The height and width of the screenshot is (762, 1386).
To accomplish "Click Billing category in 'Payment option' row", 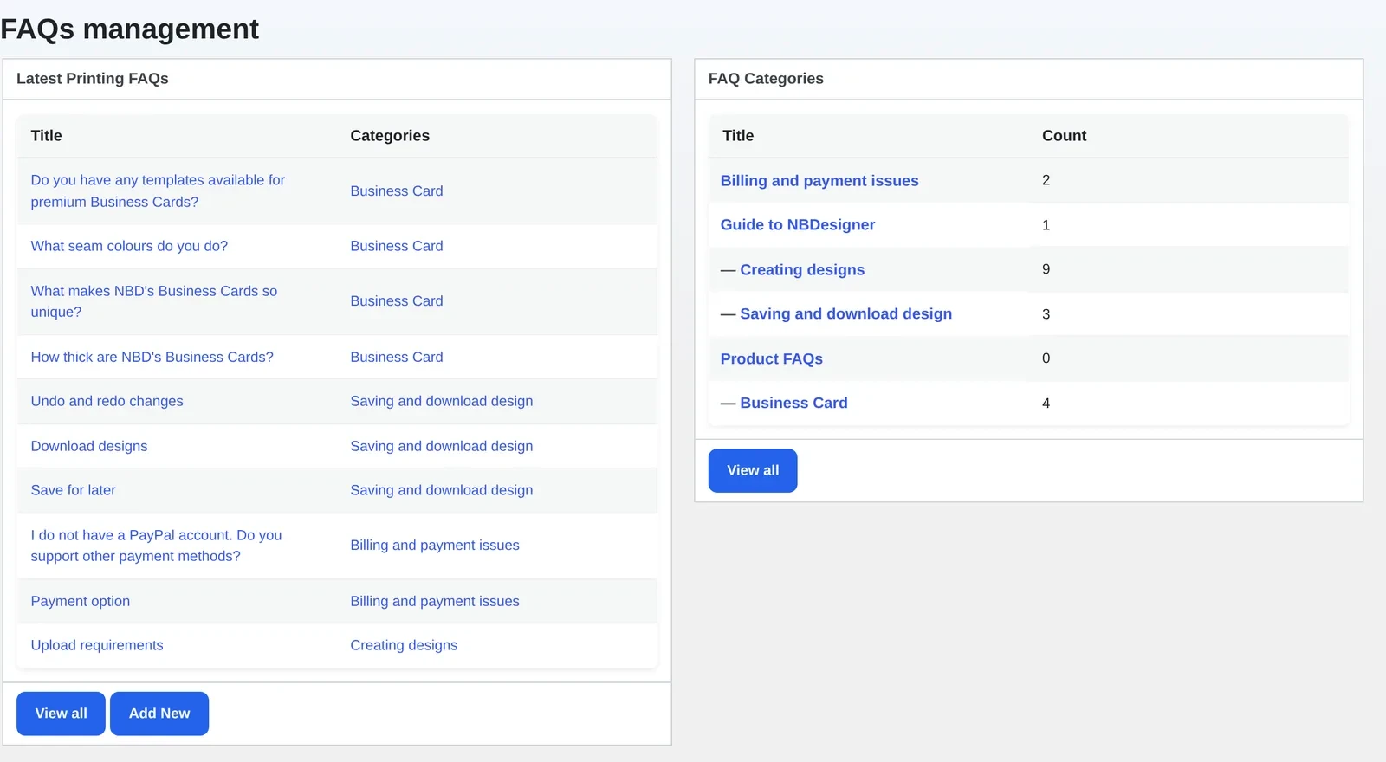I will point(435,601).
